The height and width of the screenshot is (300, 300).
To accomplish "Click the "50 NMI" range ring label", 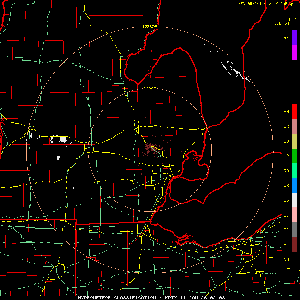I will pyautogui.click(x=150, y=88).
